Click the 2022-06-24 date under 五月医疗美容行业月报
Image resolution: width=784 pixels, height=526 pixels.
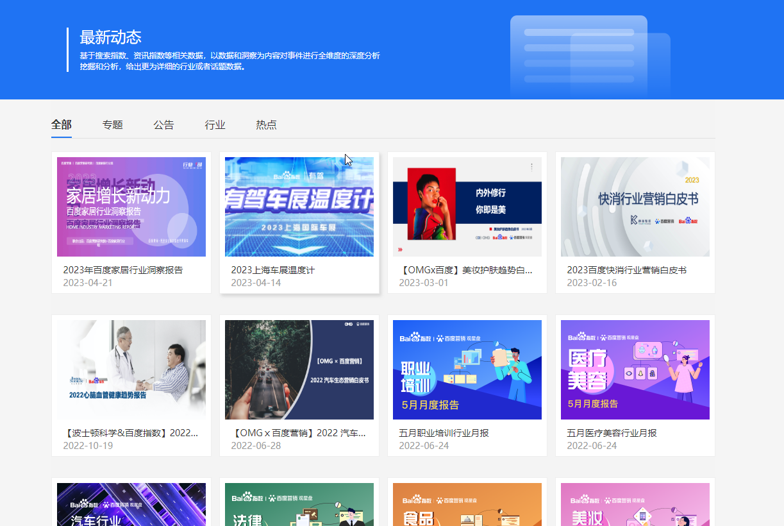tap(592, 446)
